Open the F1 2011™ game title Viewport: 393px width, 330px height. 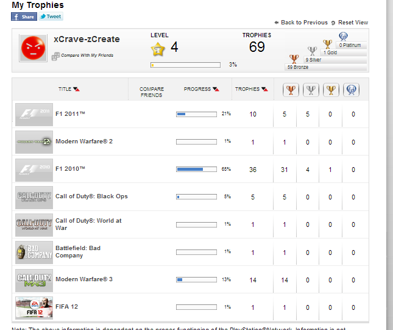tap(70, 113)
